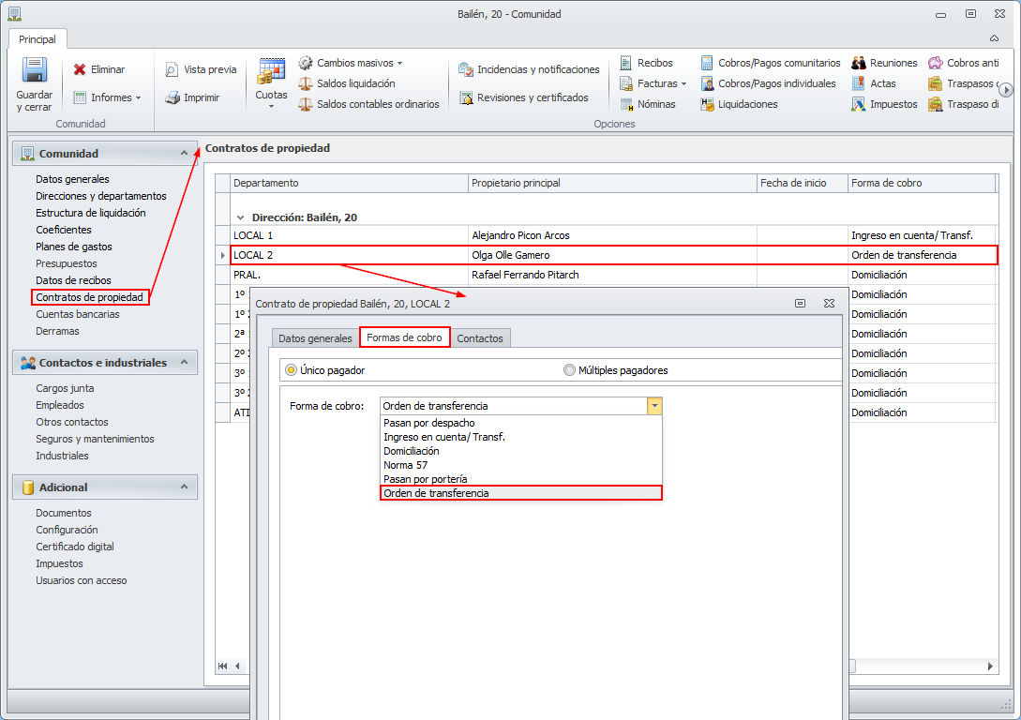This screenshot has width=1021, height=720.
Task: Click the Traspaso di… money icon
Action: (x=935, y=104)
